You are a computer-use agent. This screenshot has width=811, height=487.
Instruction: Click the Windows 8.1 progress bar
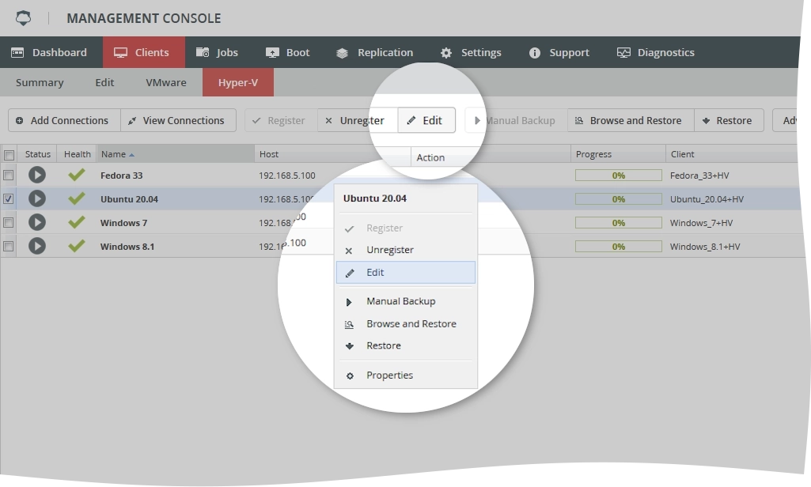pos(619,247)
